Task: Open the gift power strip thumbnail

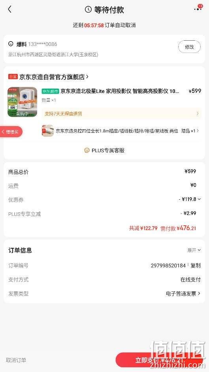Action: point(48,131)
